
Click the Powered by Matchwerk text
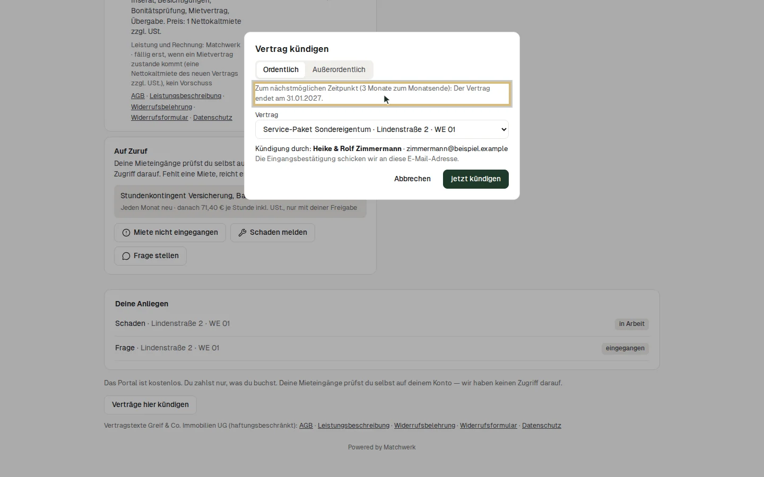click(382, 447)
